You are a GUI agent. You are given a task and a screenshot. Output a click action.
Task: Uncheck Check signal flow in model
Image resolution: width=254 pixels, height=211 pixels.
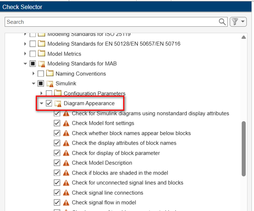pyautogui.click(x=57, y=202)
